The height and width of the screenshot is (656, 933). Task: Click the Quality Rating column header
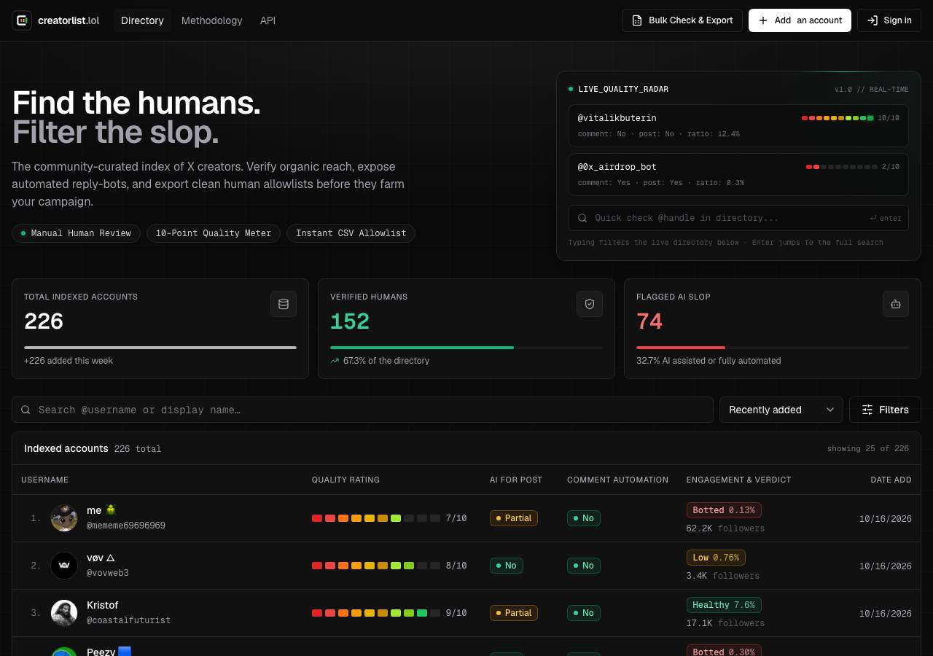pyautogui.click(x=346, y=480)
